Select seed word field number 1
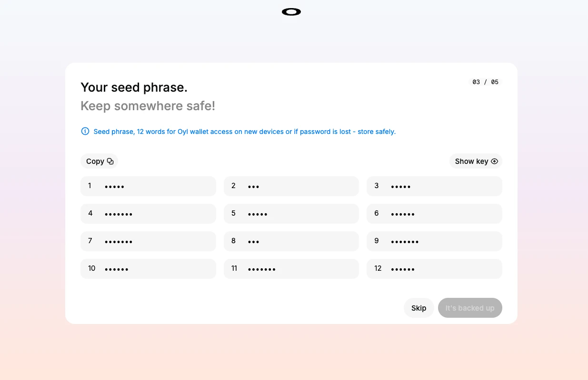 pyautogui.click(x=148, y=186)
